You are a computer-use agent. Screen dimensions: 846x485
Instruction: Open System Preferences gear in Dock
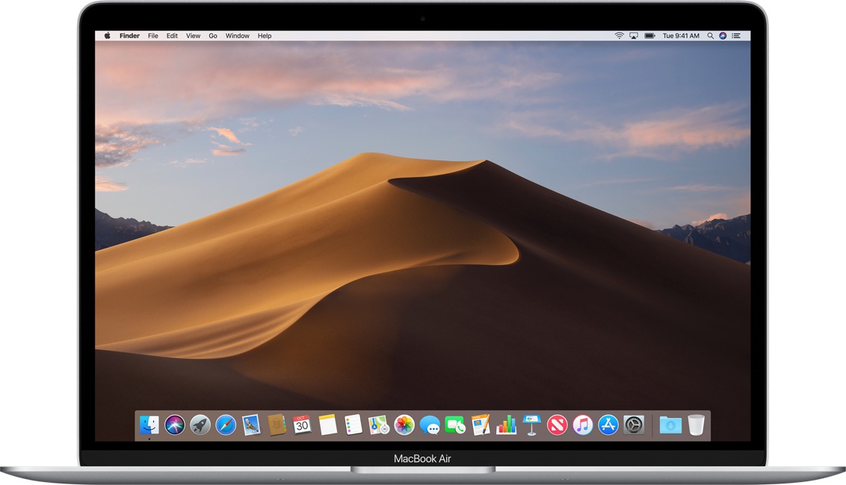point(634,425)
